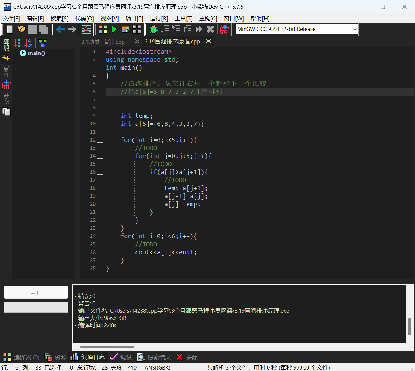
Task: Compile with the colored squares icon
Action: pyautogui.click(x=103, y=29)
